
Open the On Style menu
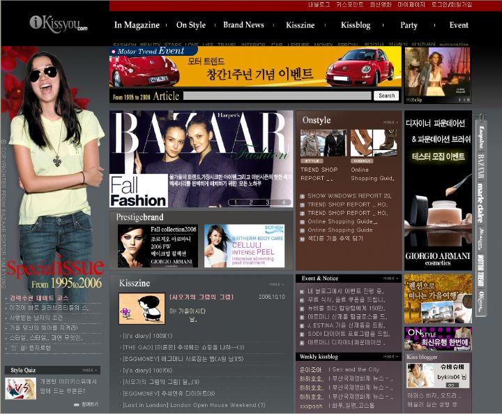pos(191,25)
